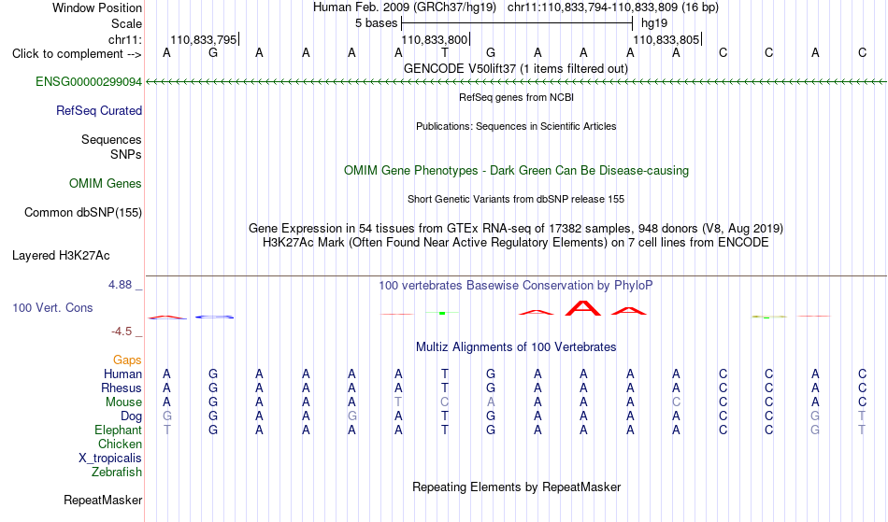
Task: Click the Scale row label
Action: pyautogui.click(x=127, y=23)
